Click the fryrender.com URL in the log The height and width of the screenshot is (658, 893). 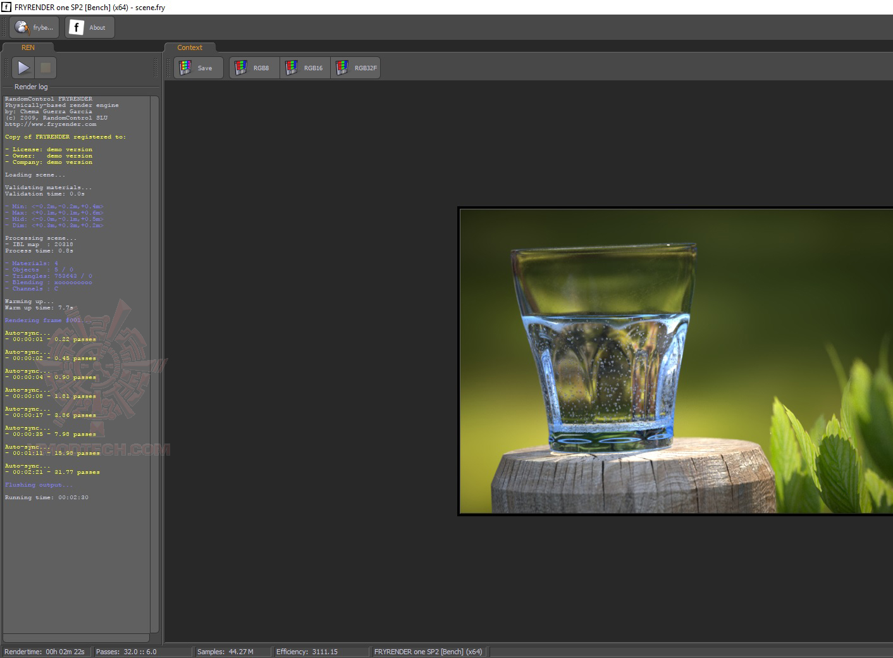pyautogui.click(x=51, y=124)
